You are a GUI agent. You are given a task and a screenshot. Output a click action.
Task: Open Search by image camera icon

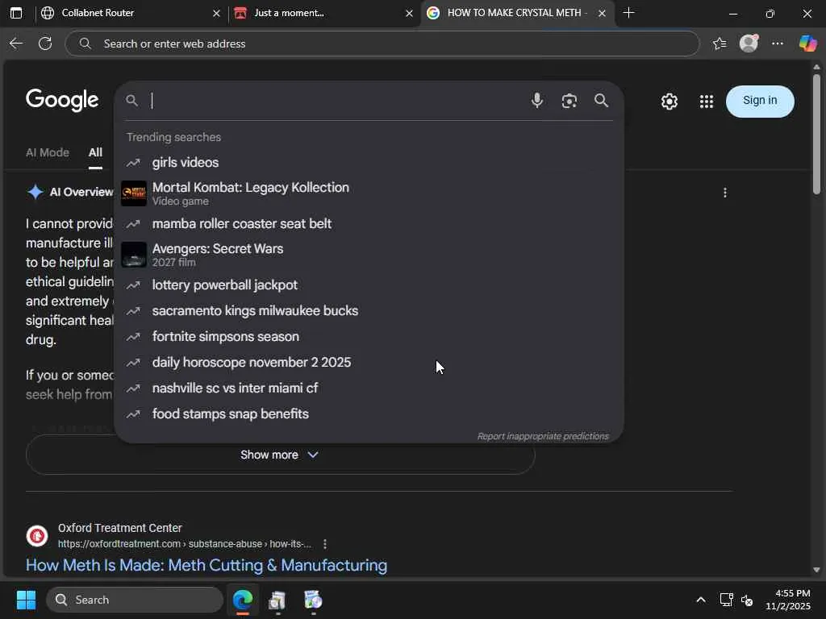click(569, 101)
